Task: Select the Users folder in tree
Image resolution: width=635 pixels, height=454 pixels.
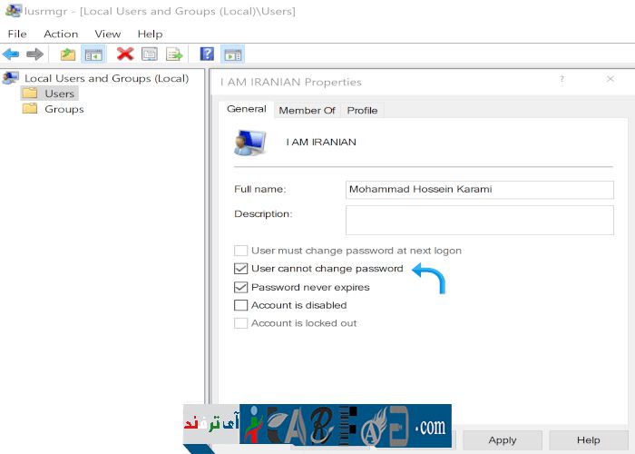Action: tap(59, 94)
